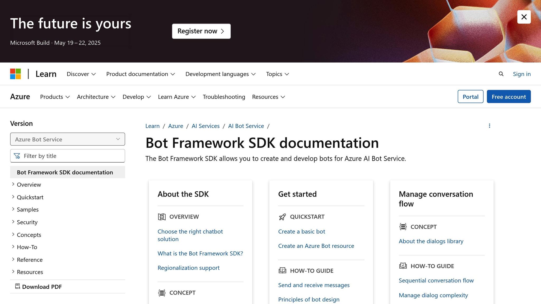Open Principles of bot design link

(309, 299)
